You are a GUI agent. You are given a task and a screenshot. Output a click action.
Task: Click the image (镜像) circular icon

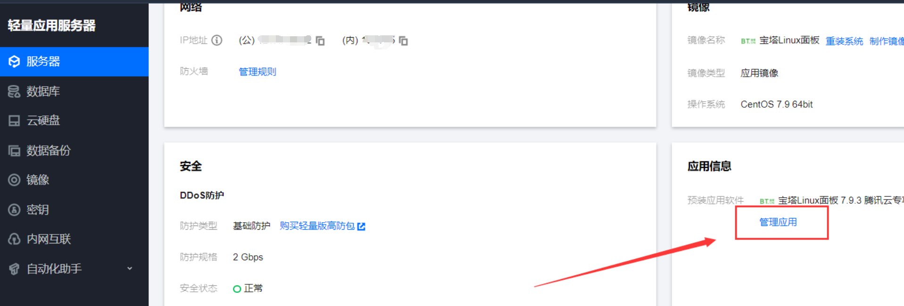click(x=14, y=180)
